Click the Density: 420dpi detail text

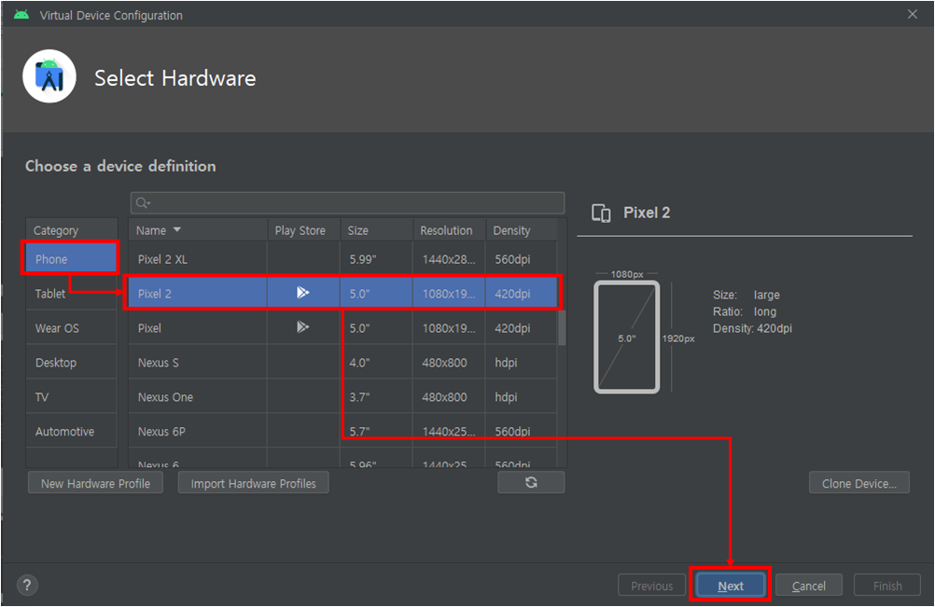click(x=752, y=328)
